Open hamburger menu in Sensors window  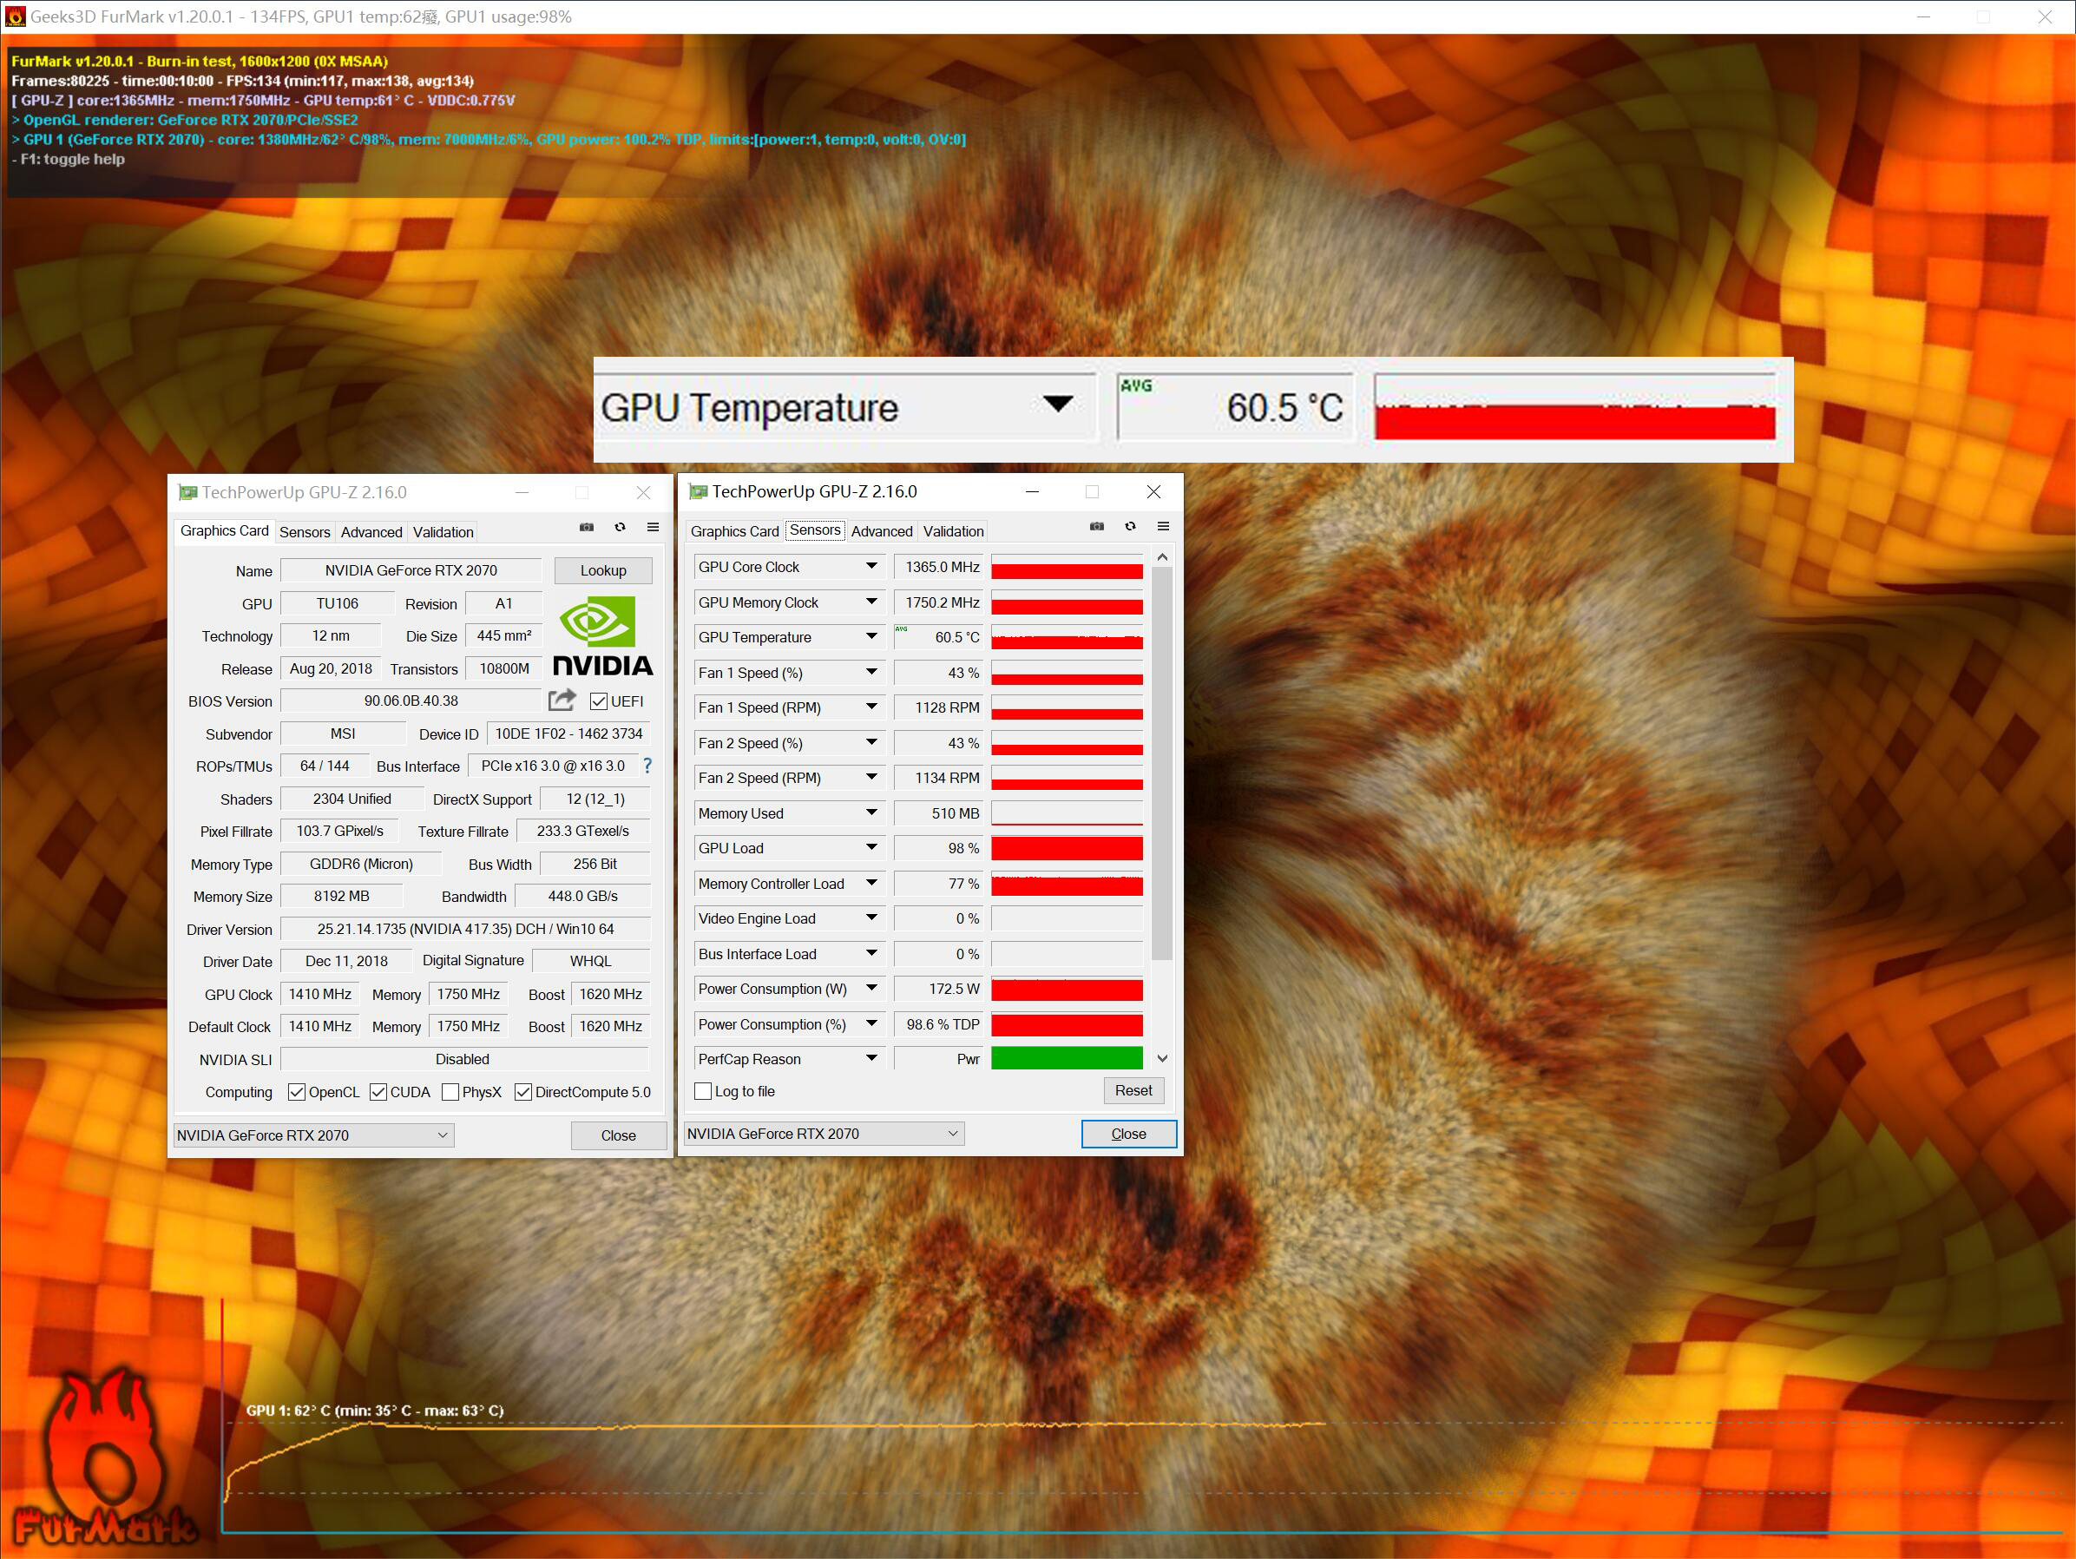coord(1163,527)
